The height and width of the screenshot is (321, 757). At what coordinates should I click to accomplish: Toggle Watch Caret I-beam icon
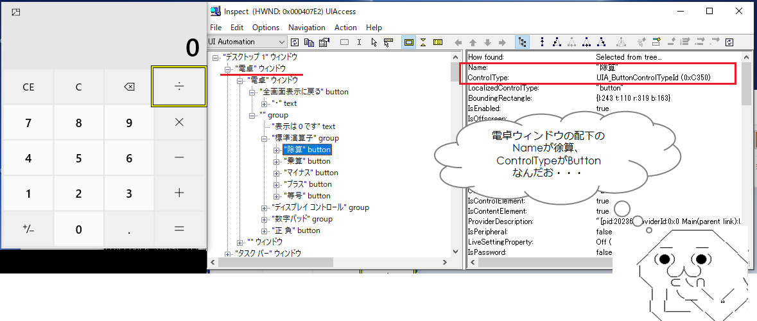[359, 42]
